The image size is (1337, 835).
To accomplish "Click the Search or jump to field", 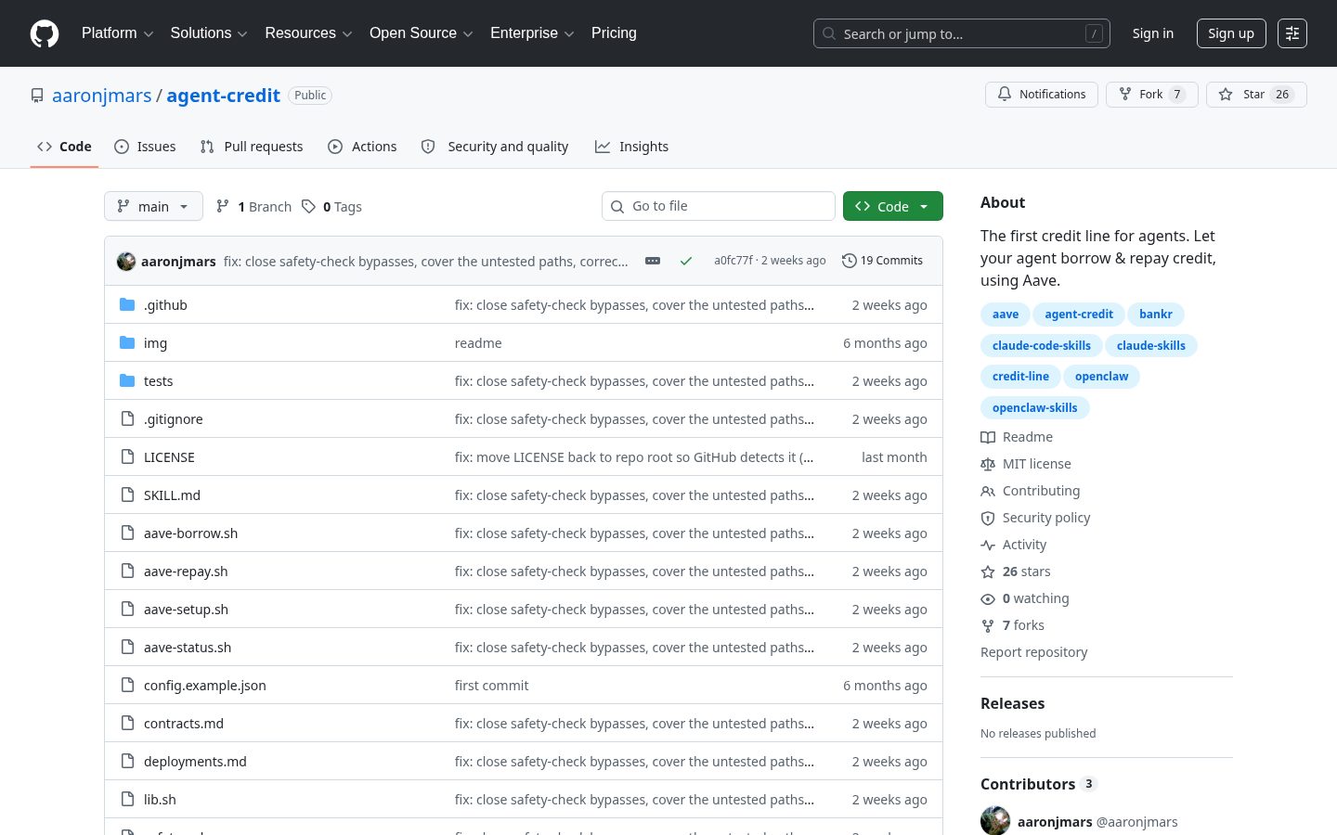I will tap(962, 33).
